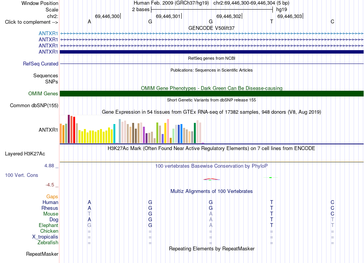Screen dimensions: 364x263
Task: Click the Scale track label
Action: (52, 10)
